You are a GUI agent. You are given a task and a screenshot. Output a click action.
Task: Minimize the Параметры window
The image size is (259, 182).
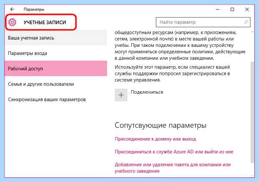[218, 10]
